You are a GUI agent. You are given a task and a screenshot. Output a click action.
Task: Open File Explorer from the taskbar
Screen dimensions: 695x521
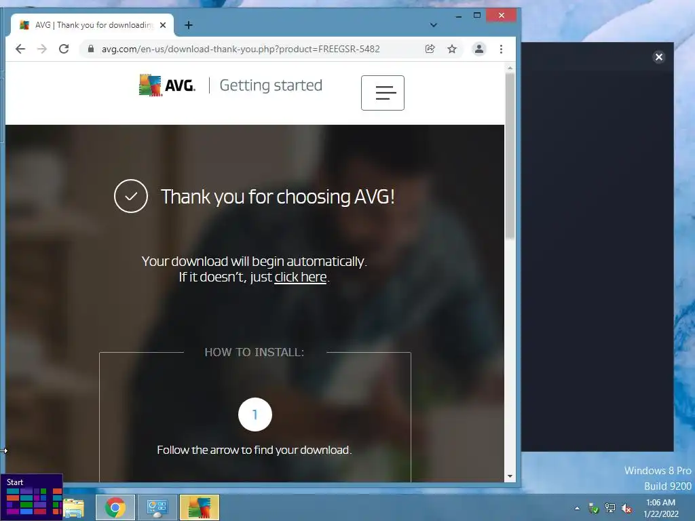point(73,507)
